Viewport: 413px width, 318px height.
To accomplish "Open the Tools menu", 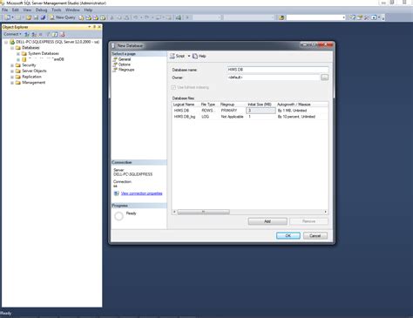I will pos(57,10).
